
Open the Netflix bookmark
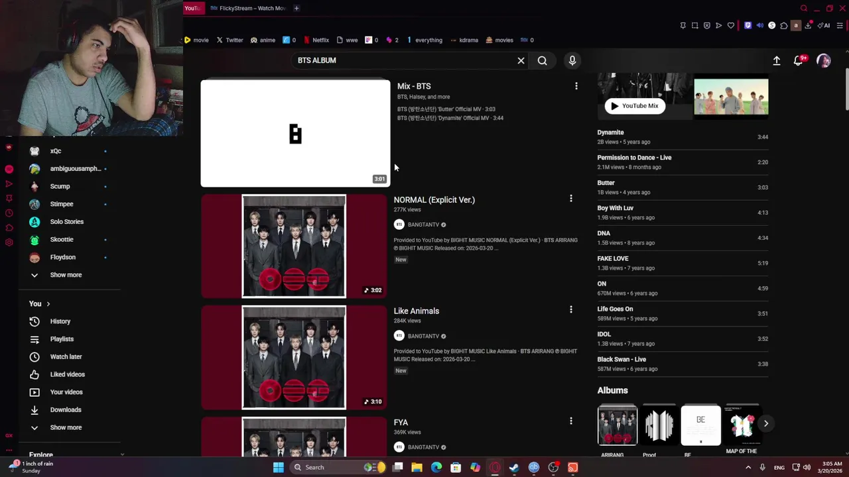tap(316, 40)
